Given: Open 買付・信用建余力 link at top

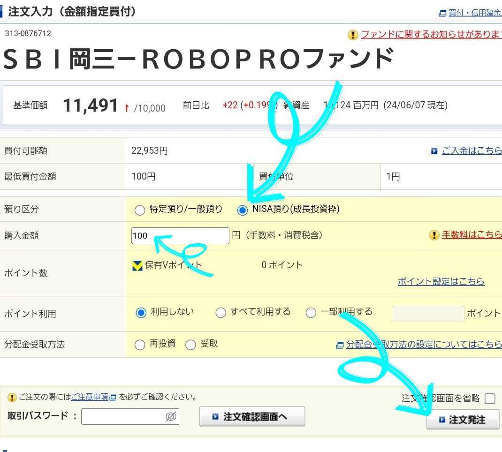Looking at the screenshot, I should tap(475, 13).
